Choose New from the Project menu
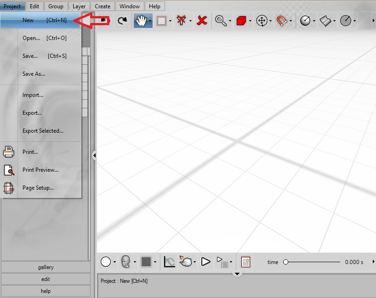The width and height of the screenshot is (376, 298). 40,20
